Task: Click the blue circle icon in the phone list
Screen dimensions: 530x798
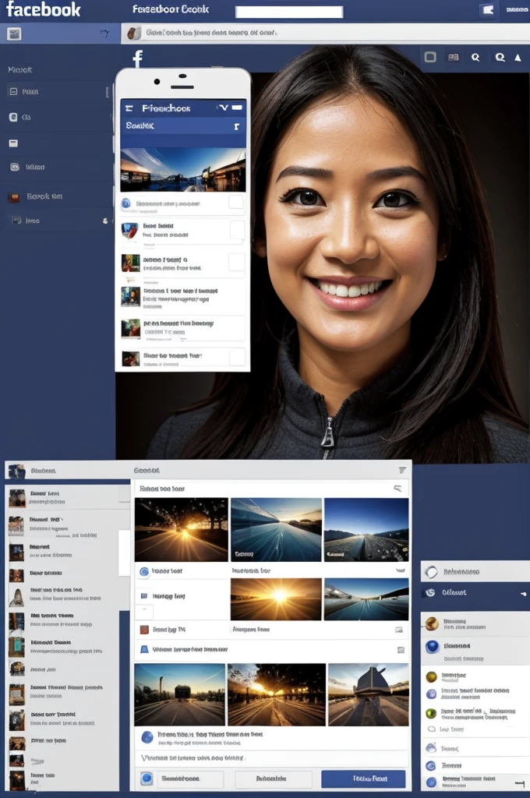Action: pyautogui.click(x=125, y=203)
